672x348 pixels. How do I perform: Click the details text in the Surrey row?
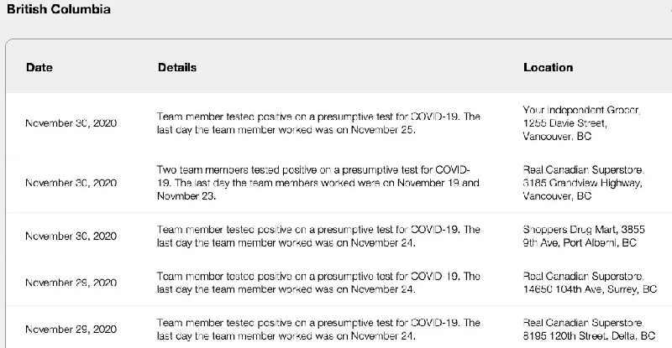click(x=318, y=283)
